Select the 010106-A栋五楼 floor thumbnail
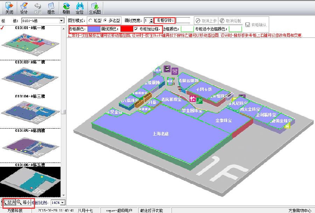 click(30, 182)
